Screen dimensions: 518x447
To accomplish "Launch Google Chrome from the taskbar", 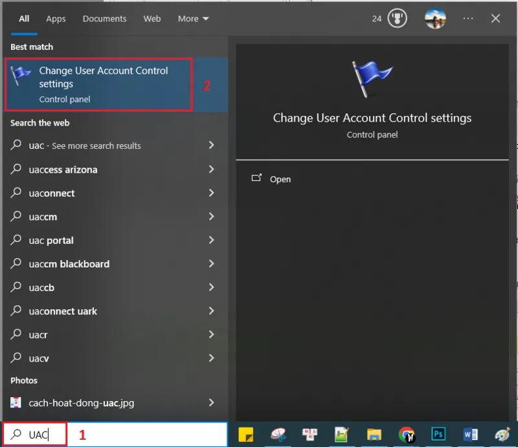I will pos(407,434).
